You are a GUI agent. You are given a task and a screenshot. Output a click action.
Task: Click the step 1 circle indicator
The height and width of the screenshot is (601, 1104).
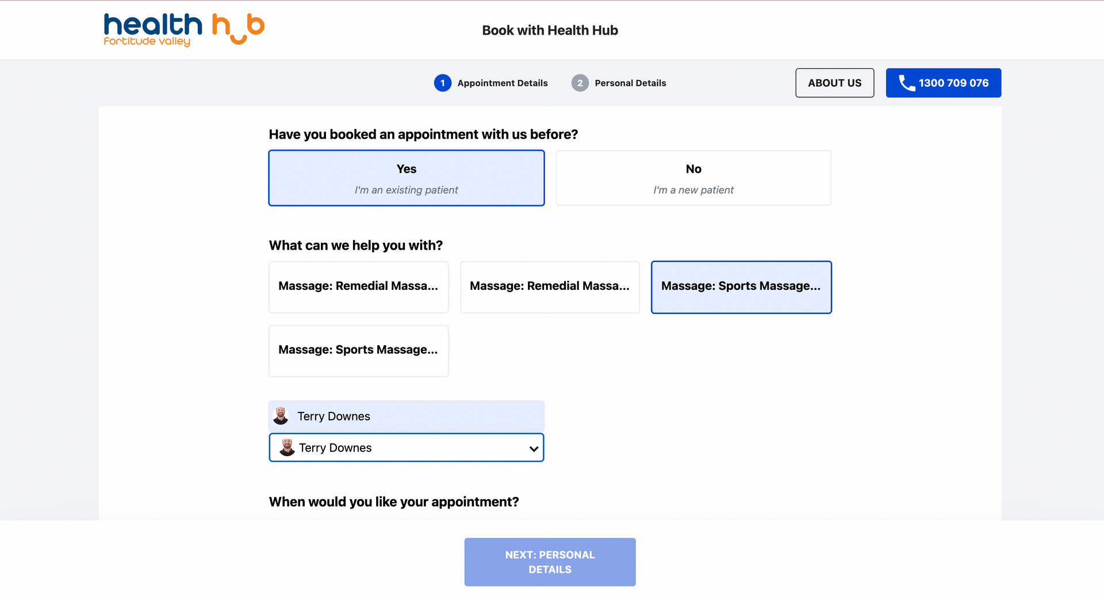[x=442, y=83]
